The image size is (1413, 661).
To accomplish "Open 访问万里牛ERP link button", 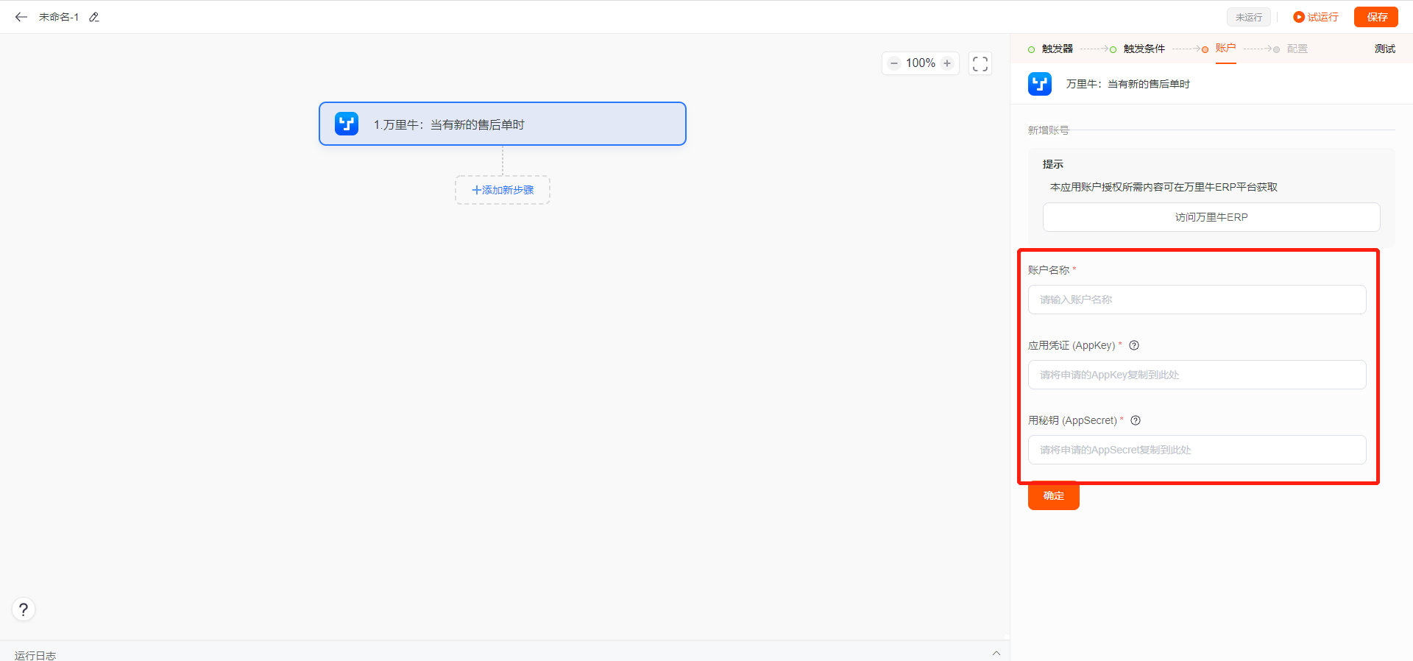I will click(x=1211, y=217).
